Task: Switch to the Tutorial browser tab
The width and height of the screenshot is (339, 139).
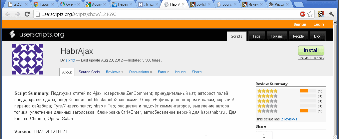Action: 44,4
